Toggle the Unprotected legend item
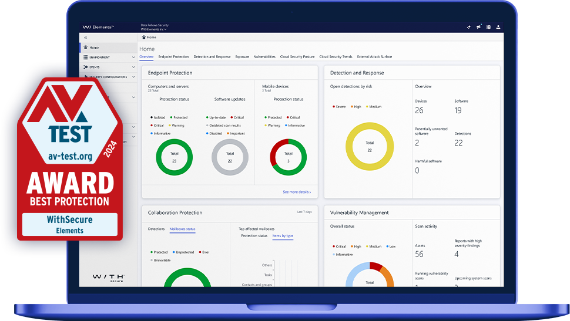The width and height of the screenshot is (570, 321). [x=183, y=252]
